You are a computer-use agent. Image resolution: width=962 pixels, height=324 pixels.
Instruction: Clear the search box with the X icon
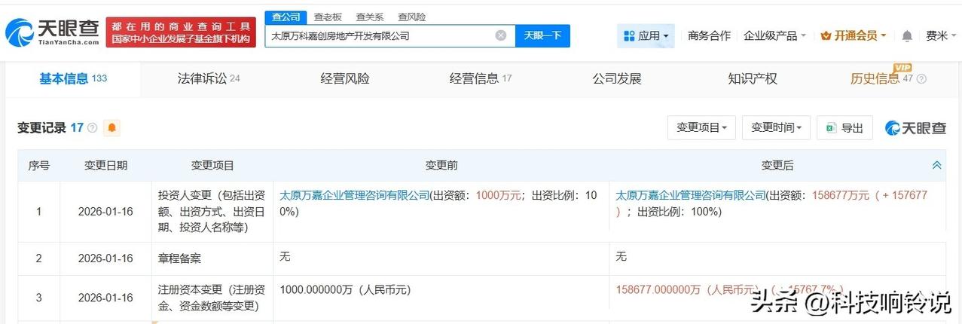coord(501,35)
